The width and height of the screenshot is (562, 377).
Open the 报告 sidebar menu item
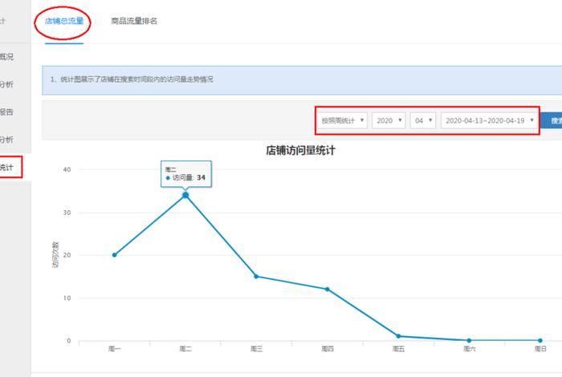(x=8, y=111)
